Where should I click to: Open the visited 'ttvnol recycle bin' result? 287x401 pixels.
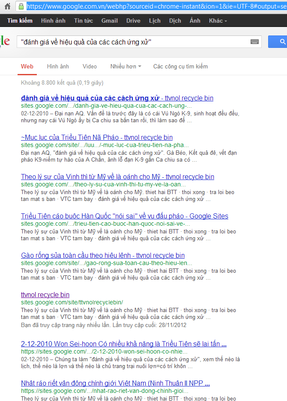click(x=45, y=295)
